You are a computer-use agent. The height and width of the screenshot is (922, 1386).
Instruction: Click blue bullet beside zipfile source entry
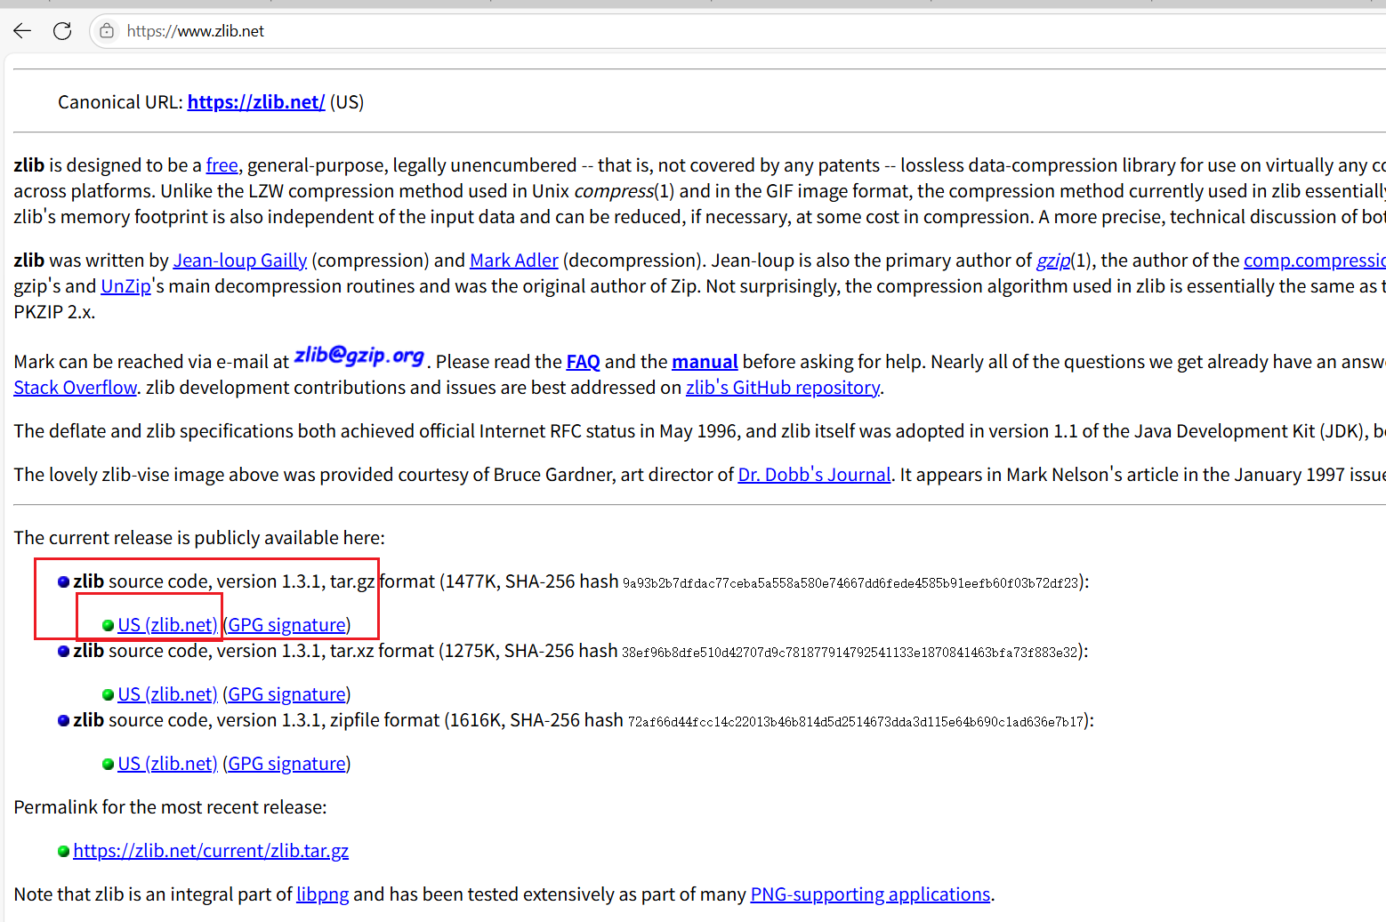pyautogui.click(x=63, y=721)
